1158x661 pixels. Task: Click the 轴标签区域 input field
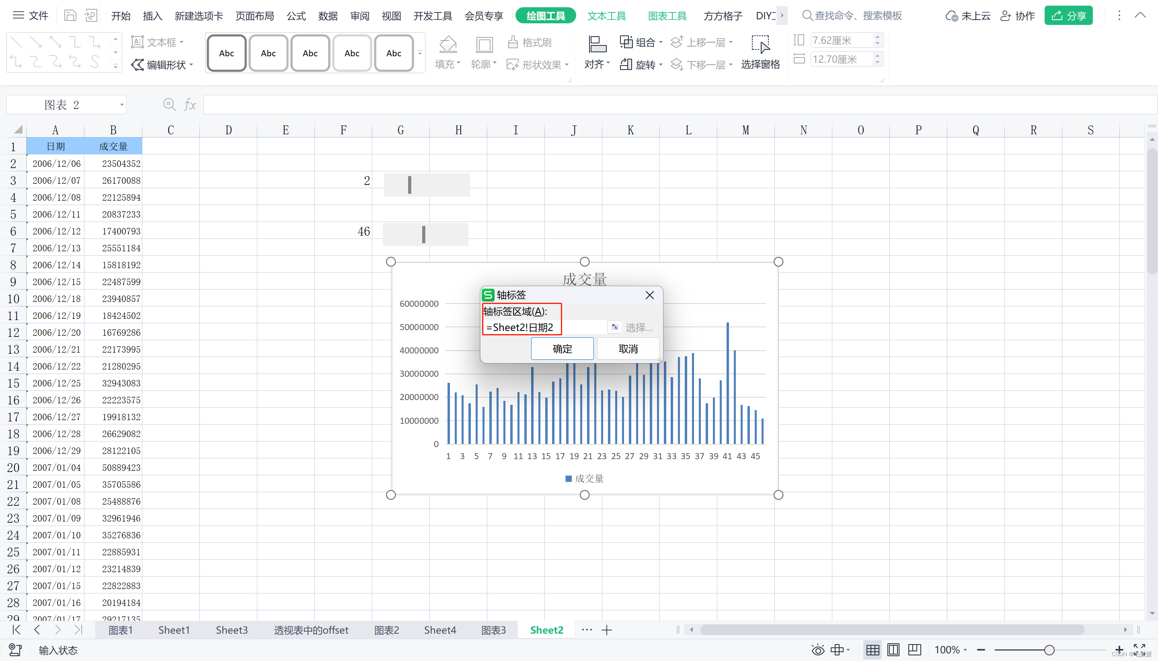[545, 327]
